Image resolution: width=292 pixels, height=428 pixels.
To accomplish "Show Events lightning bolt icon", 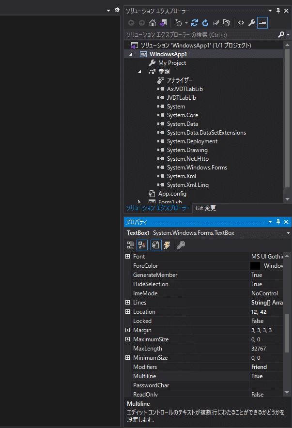I will (x=167, y=245).
